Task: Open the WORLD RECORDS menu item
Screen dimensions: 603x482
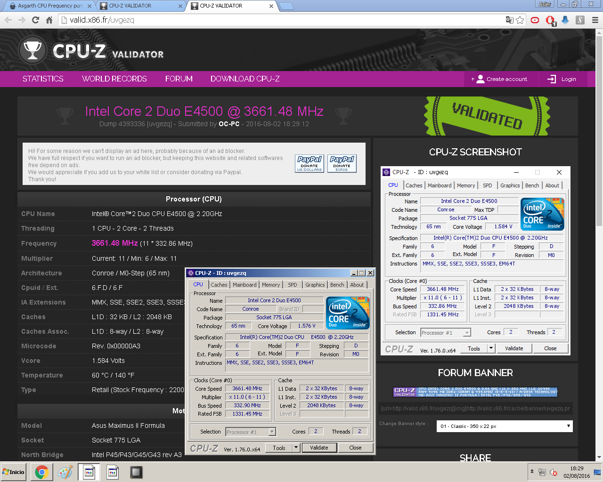Action: [x=114, y=79]
